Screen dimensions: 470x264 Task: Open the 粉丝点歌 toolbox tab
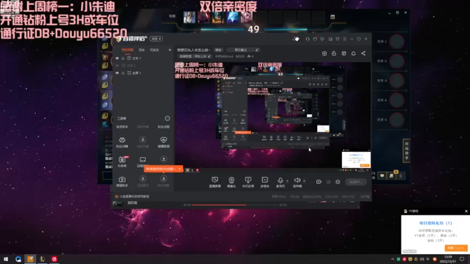click(164, 127)
